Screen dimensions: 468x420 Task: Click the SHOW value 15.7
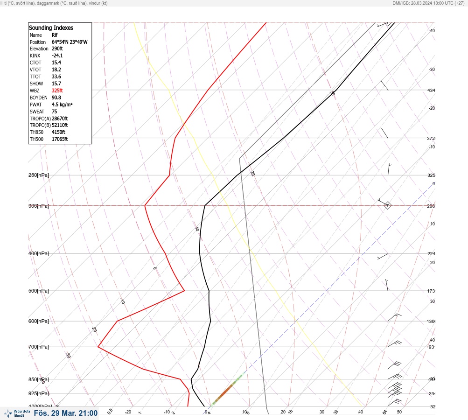pyautogui.click(x=56, y=84)
